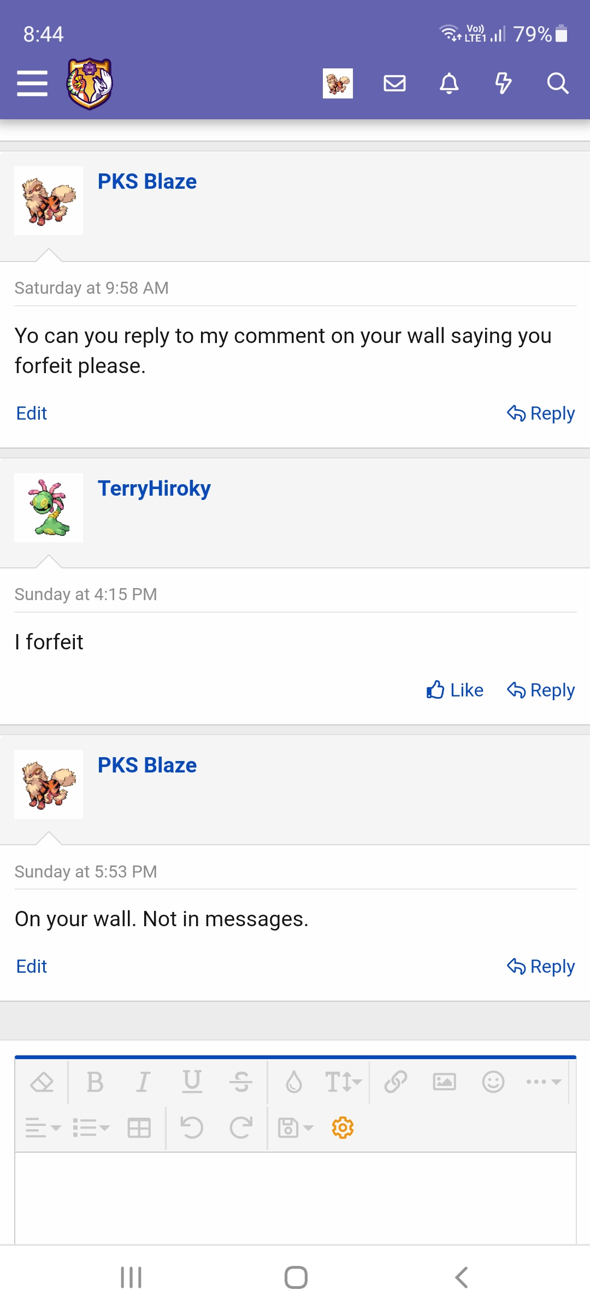Open the lightning bolt what's new icon
This screenshot has width=590, height=1313.
coord(503,83)
